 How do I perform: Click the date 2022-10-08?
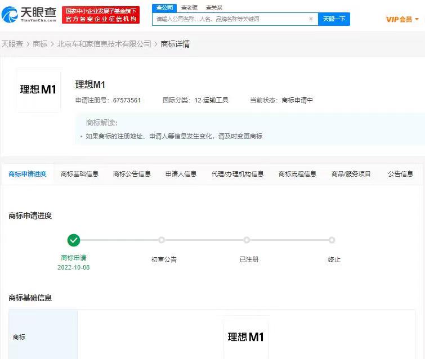click(x=73, y=267)
